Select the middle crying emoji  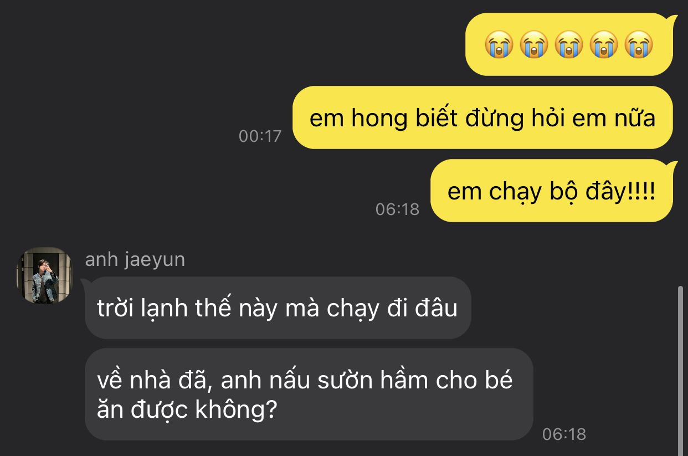coord(569,44)
